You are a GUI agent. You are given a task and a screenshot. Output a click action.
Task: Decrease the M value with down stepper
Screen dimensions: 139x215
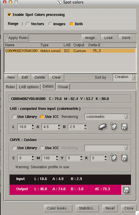coord(57,160)
